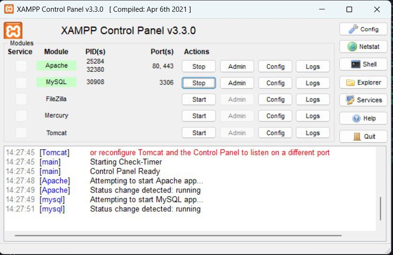Launch the Shell terminal button
Viewport: 393px width, 255px height.
pos(363,64)
